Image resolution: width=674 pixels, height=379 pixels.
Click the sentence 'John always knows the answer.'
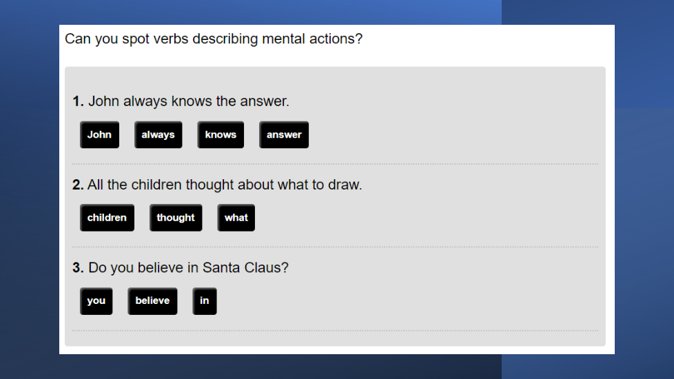[188, 101]
